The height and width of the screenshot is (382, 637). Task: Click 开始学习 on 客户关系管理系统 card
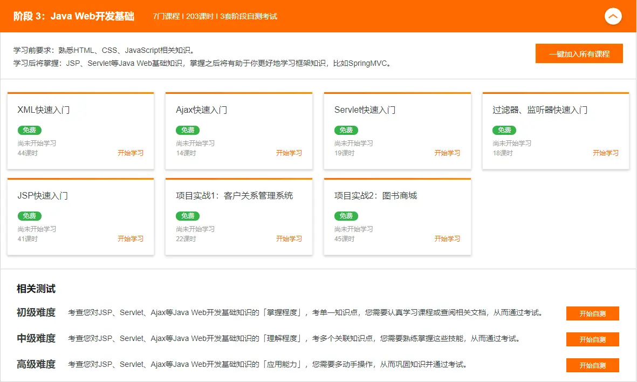pyautogui.click(x=289, y=238)
